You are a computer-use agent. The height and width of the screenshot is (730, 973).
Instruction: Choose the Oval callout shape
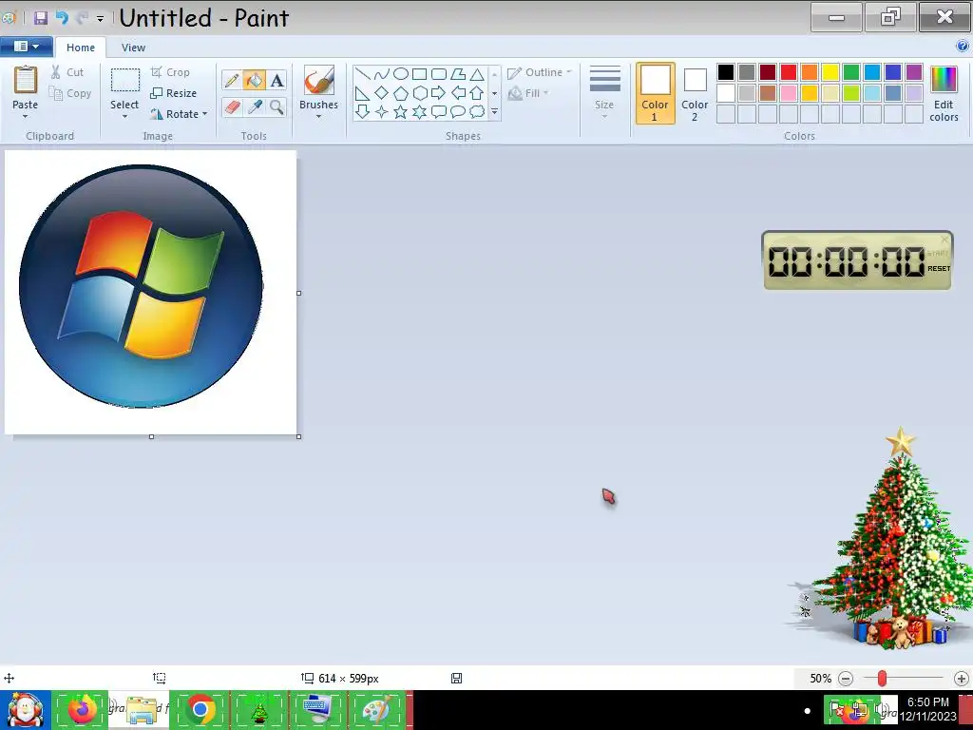point(458,112)
